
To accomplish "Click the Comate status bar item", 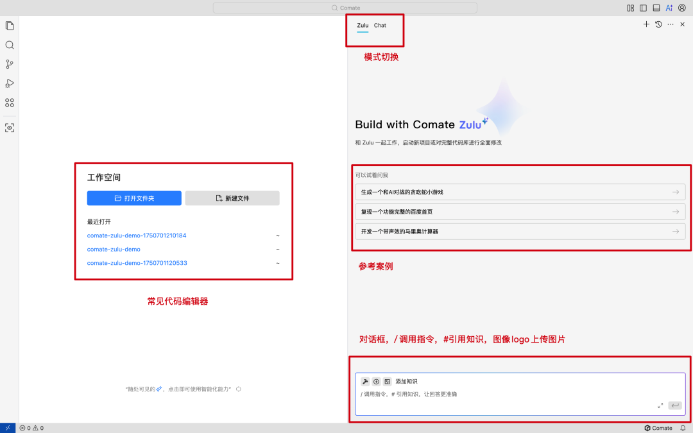I will pyautogui.click(x=658, y=428).
